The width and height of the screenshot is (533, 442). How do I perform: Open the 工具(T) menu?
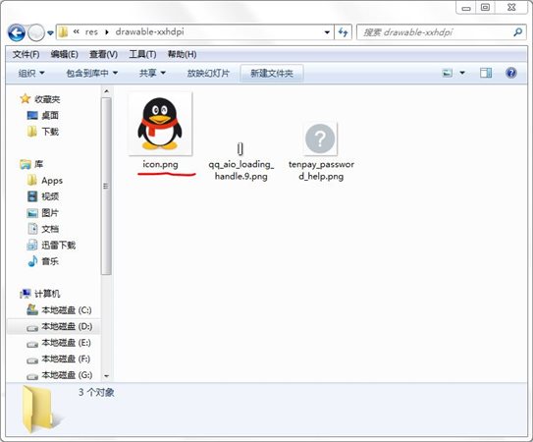(x=142, y=54)
